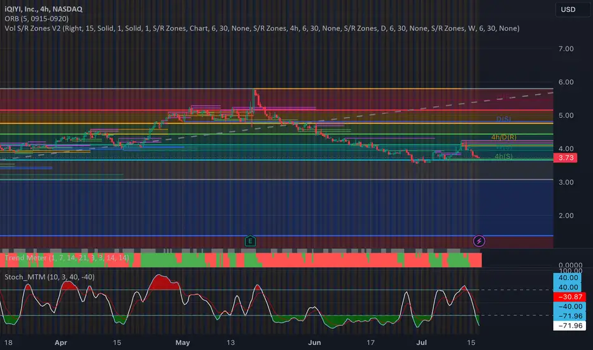The image size is (593, 350).
Task: Click the D(S) support zone label
Action: click(x=503, y=119)
